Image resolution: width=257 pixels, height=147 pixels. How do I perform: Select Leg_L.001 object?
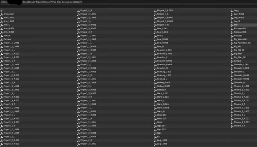[162, 141]
